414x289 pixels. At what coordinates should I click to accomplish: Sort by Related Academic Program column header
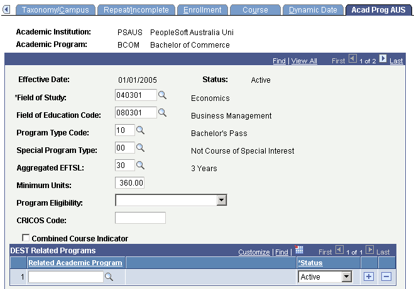[x=75, y=263]
